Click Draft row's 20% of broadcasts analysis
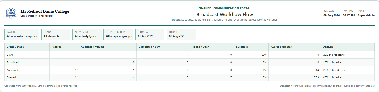The width and height of the screenshot is (379, 92). (x=334, y=55)
